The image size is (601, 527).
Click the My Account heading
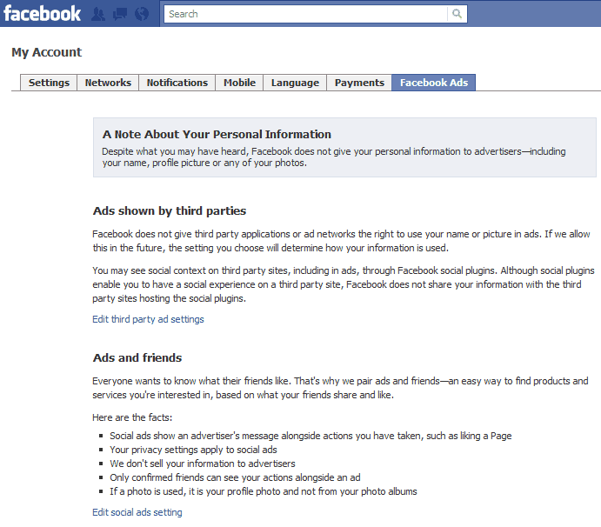(47, 52)
